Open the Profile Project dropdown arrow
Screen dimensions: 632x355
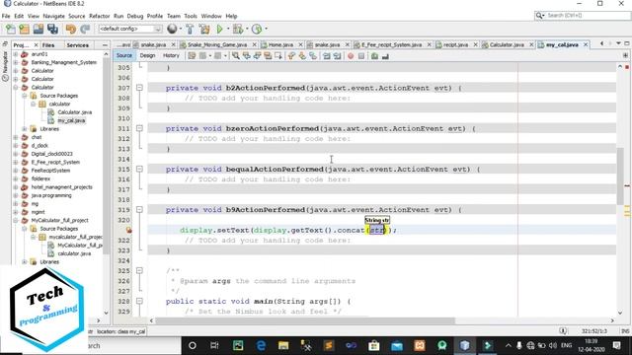(266, 29)
